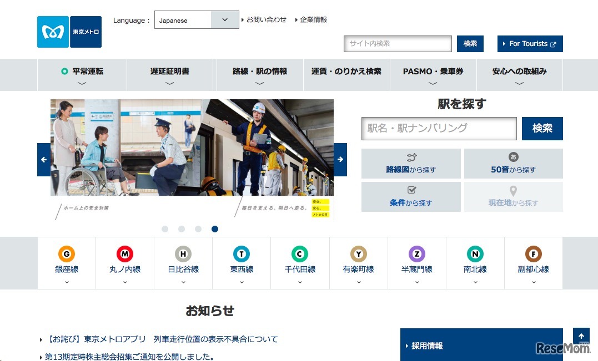The height and width of the screenshot is (361, 598).
Task: Open the 遅延証明書 menu item
Action: (170, 71)
